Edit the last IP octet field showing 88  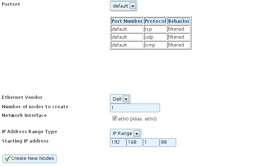click(168, 143)
